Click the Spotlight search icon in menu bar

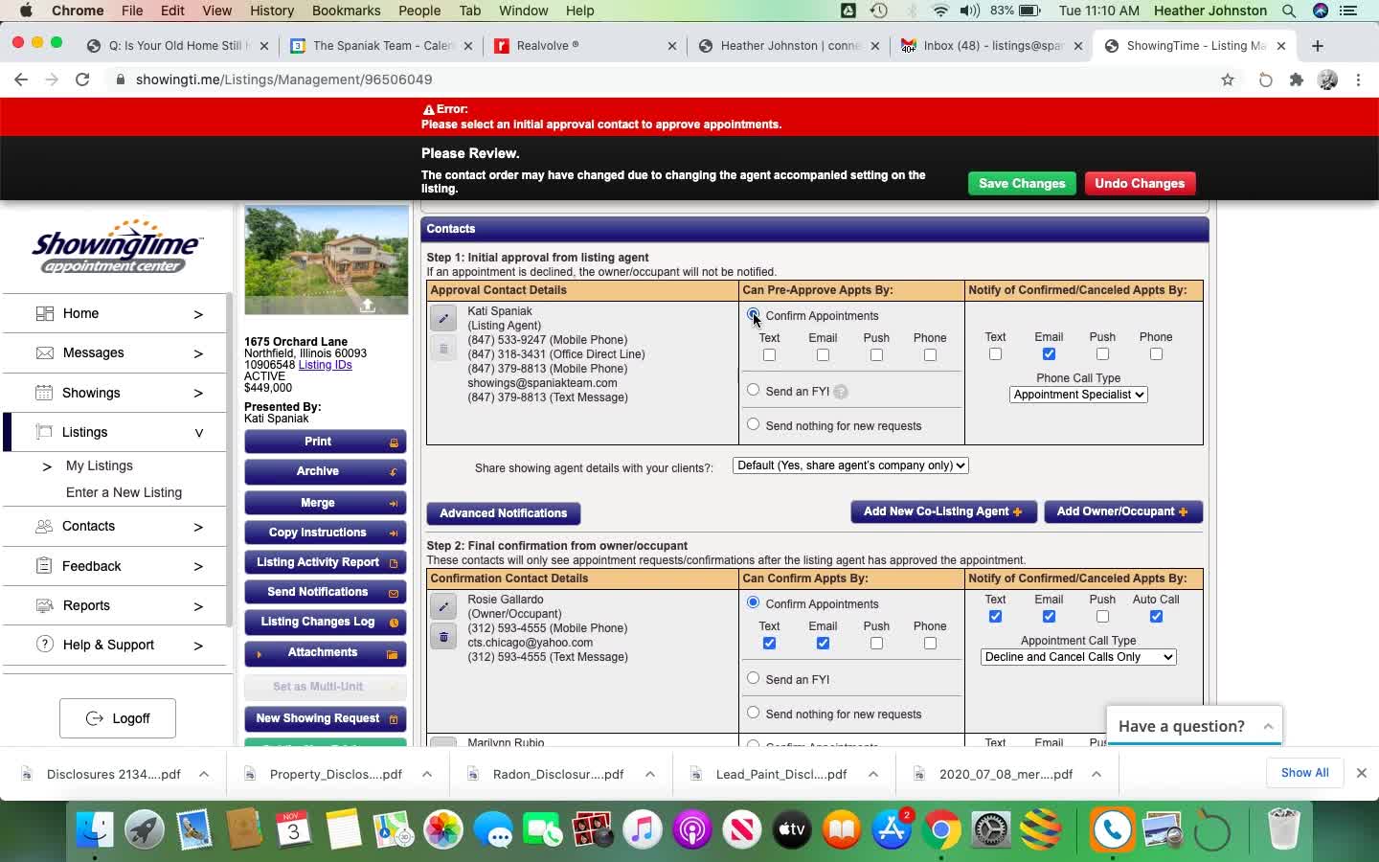pyautogui.click(x=1289, y=11)
